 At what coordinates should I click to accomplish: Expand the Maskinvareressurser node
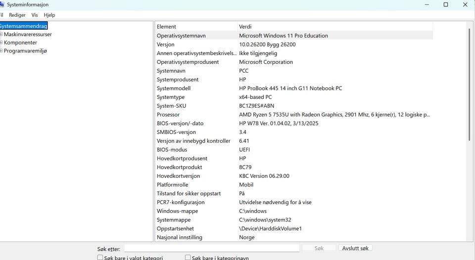pyautogui.click(x=1, y=34)
